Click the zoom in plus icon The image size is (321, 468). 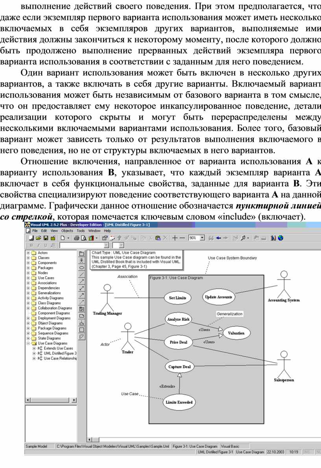pyautogui.click(x=175, y=238)
